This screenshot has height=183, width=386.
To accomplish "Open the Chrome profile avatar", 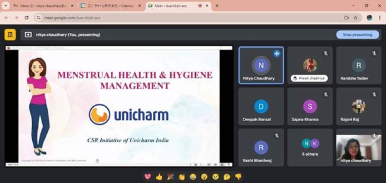I will tap(370, 18).
